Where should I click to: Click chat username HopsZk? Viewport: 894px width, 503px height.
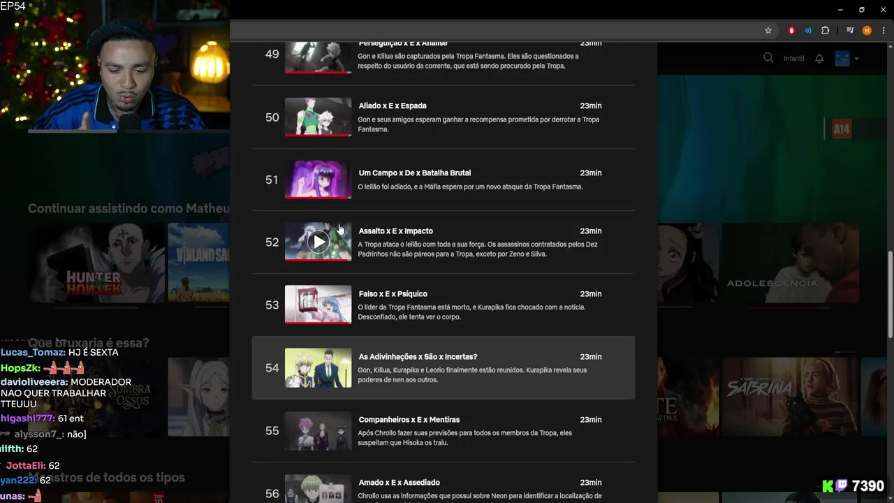(19, 368)
